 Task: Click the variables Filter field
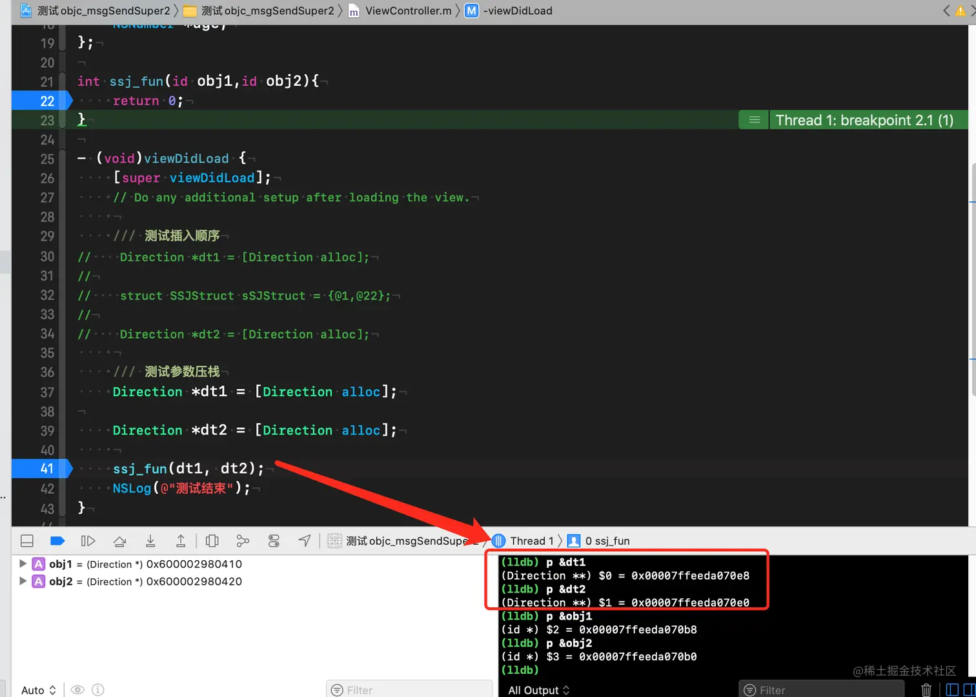click(x=409, y=689)
